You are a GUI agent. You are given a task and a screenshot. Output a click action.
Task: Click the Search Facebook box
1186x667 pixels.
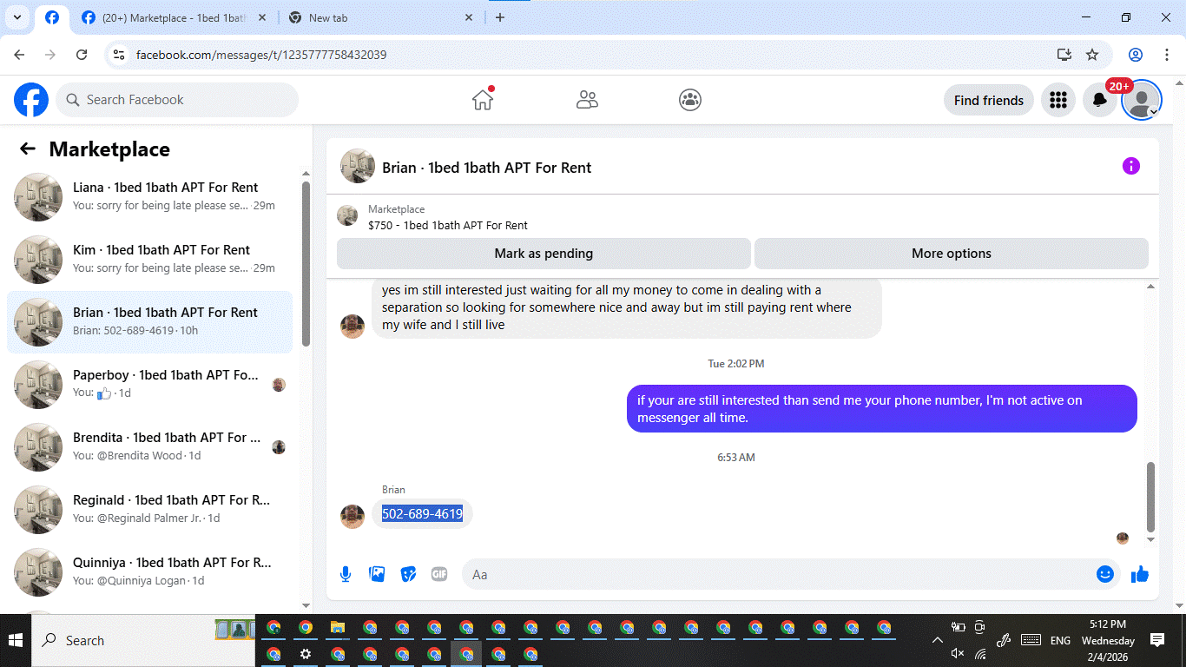pyautogui.click(x=177, y=100)
